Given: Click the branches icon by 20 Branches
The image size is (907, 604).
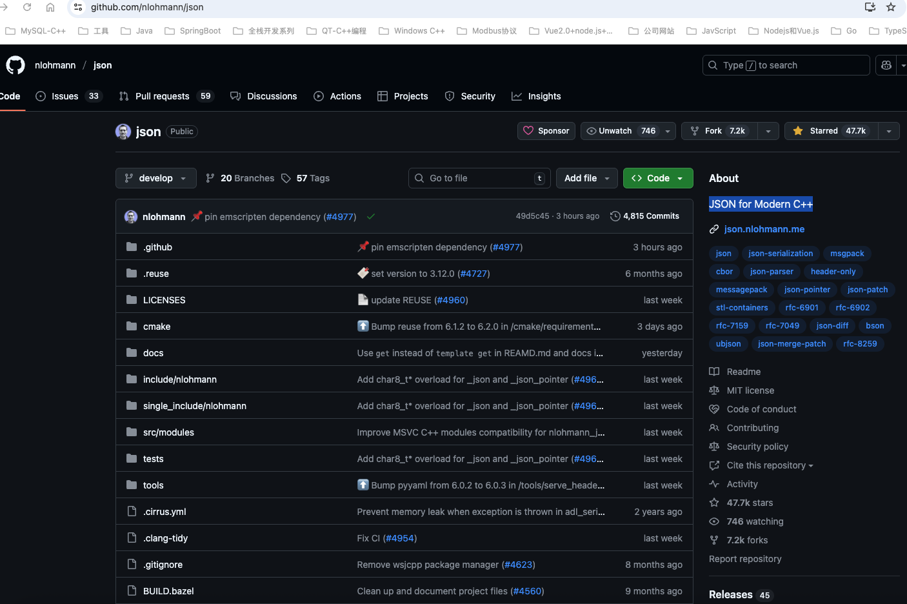Looking at the screenshot, I should (x=210, y=178).
